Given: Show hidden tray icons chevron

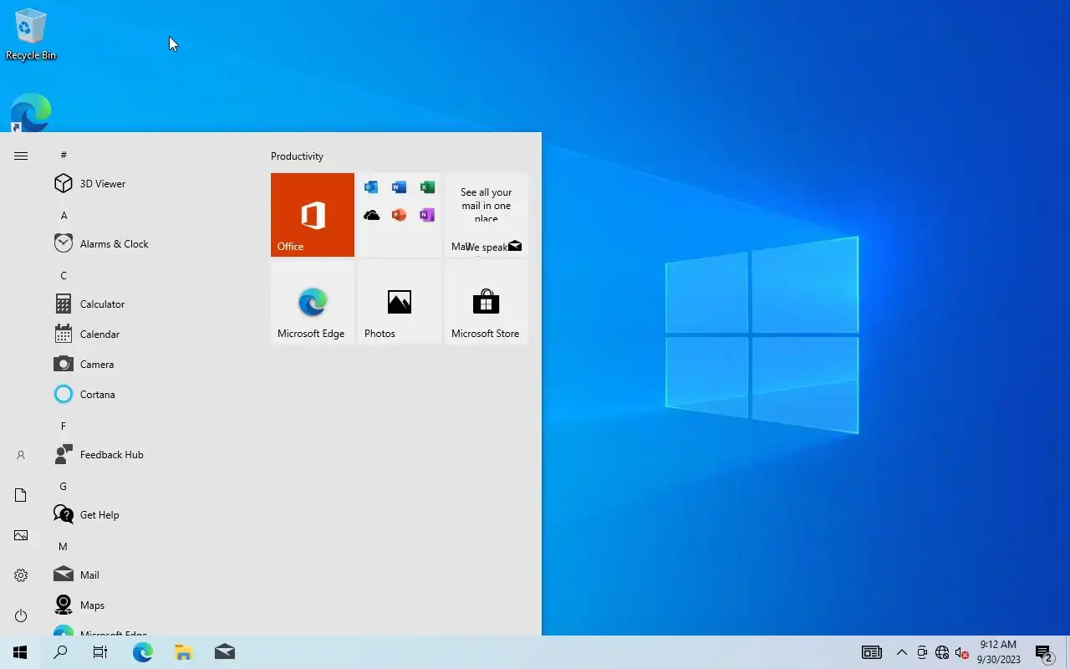Looking at the screenshot, I should (x=902, y=652).
